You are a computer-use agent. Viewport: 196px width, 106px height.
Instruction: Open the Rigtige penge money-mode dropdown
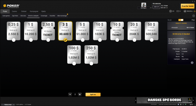8,105
